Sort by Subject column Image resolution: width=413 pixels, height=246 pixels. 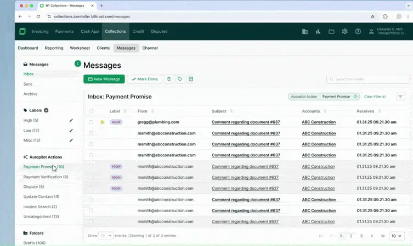pos(231,112)
